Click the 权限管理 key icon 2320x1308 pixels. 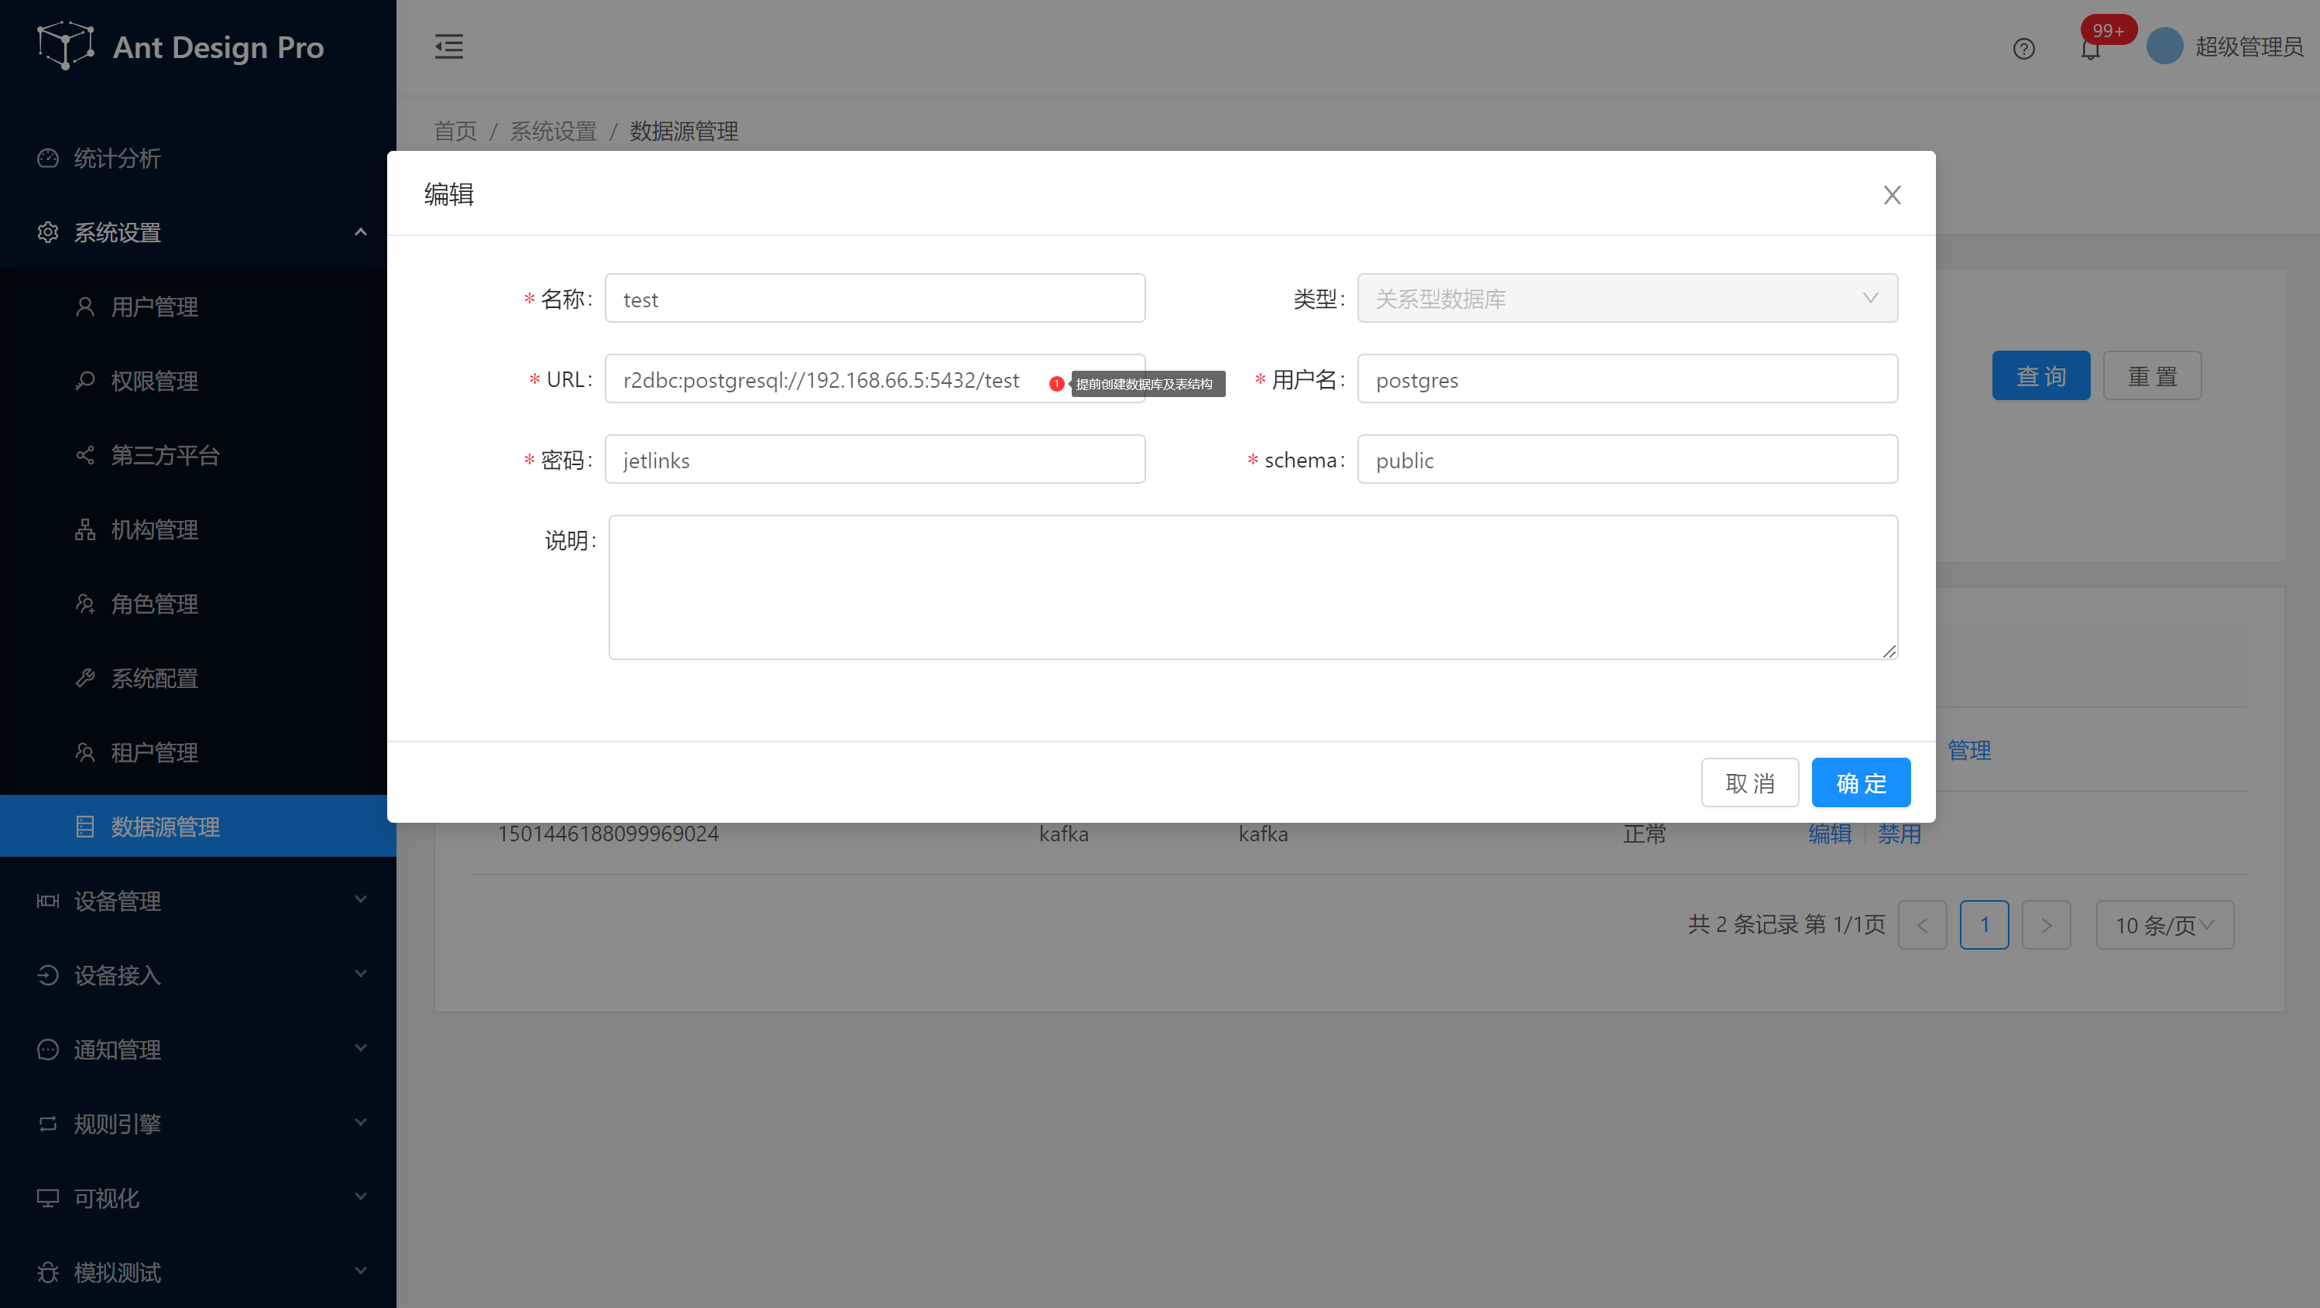(84, 381)
